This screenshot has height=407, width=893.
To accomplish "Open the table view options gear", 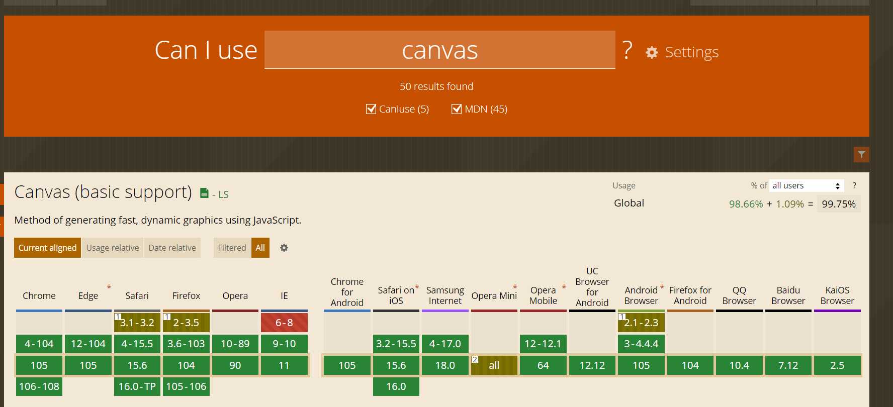I will 284,248.
